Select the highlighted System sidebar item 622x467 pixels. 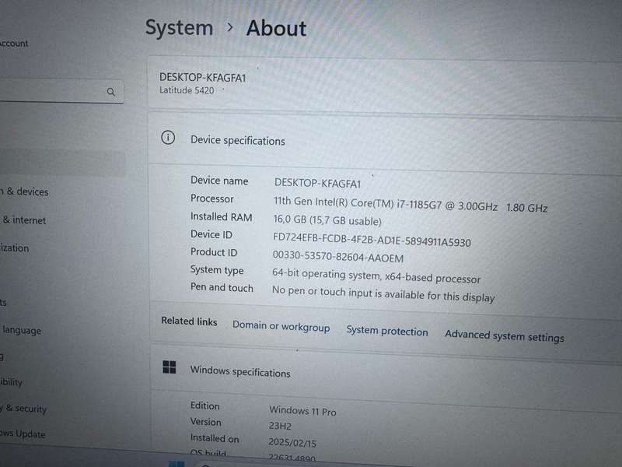(62, 163)
